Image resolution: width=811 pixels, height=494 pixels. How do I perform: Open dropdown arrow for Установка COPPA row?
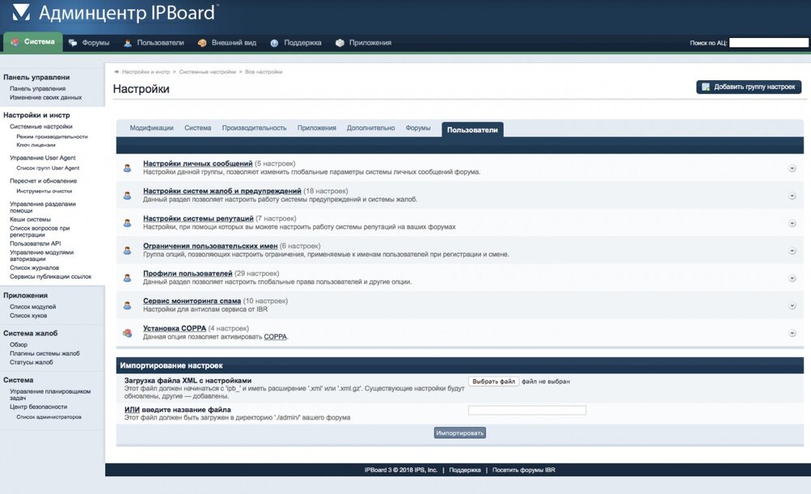tap(792, 333)
